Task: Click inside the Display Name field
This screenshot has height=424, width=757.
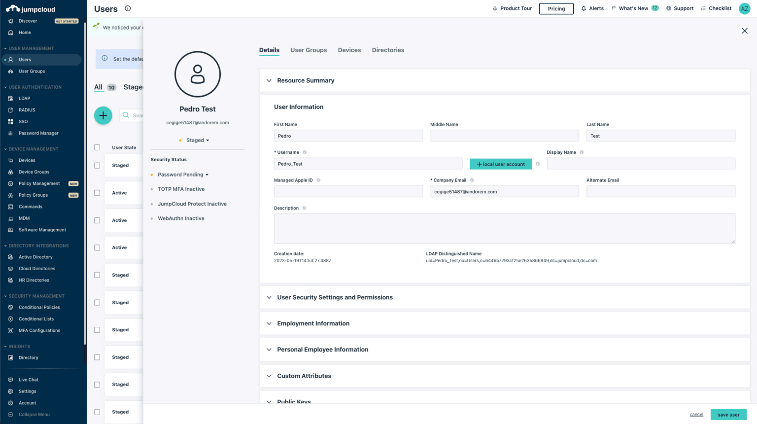Action: 641,163
